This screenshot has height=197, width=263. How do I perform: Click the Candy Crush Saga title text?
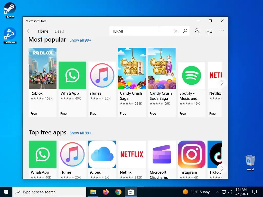(x=131, y=96)
